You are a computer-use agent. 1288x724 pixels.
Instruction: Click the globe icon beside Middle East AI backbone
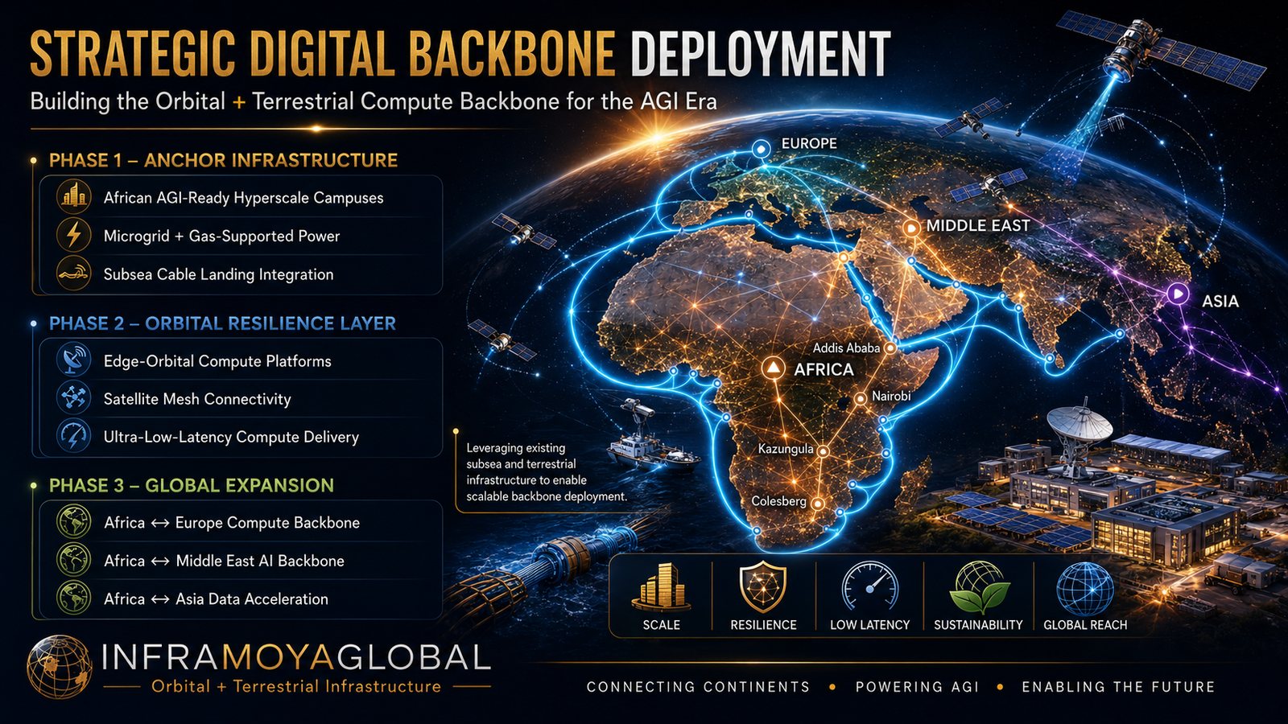pos(74,560)
